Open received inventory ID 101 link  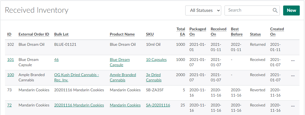(x=11, y=60)
